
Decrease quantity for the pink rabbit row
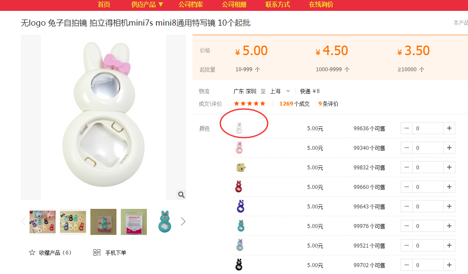pyautogui.click(x=407, y=148)
